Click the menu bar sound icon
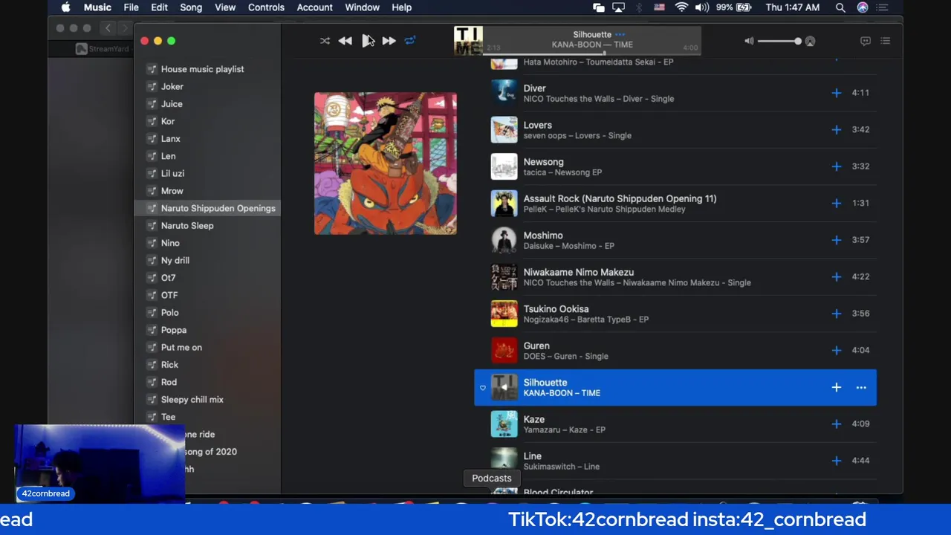Image resolution: width=951 pixels, height=535 pixels. (702, 7)
